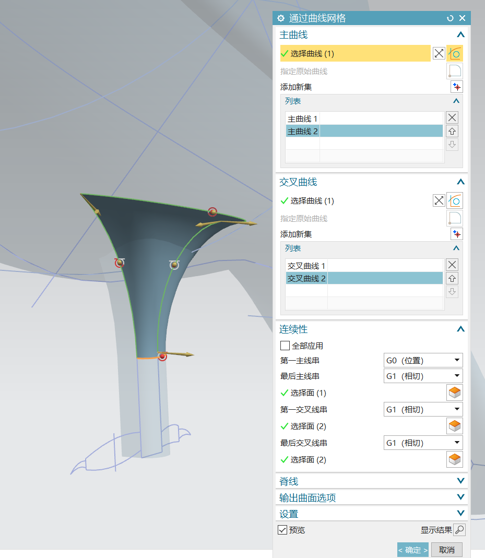Click the 显示结果 magnifier icon
This screenshot has height=558, width=485.
click(x=459, y=530)
